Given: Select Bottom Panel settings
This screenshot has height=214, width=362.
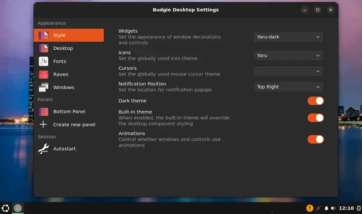Looking at the screenshot, I should click(x=69, y=112).
